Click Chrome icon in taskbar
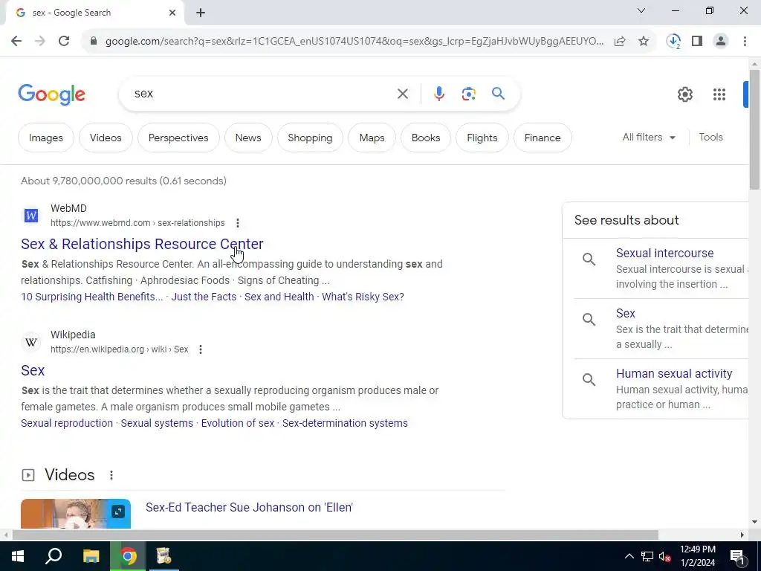The image size is (761, 571). pyautogui.click(x=128, y=556)
